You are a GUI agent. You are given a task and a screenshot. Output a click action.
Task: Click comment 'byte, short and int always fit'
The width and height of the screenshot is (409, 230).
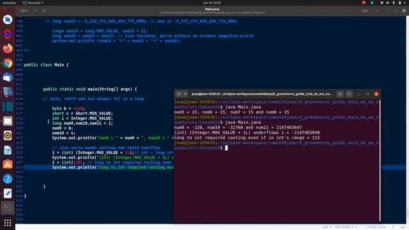click(93, 99)
